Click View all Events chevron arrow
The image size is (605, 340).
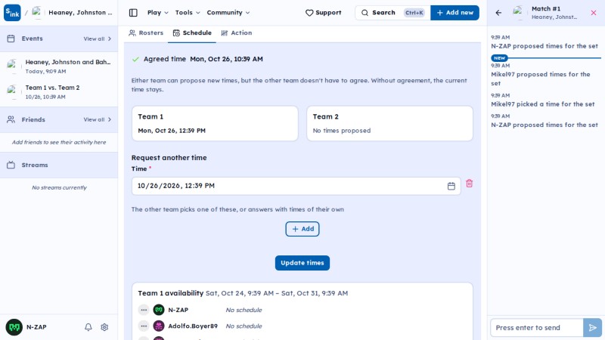110,39
